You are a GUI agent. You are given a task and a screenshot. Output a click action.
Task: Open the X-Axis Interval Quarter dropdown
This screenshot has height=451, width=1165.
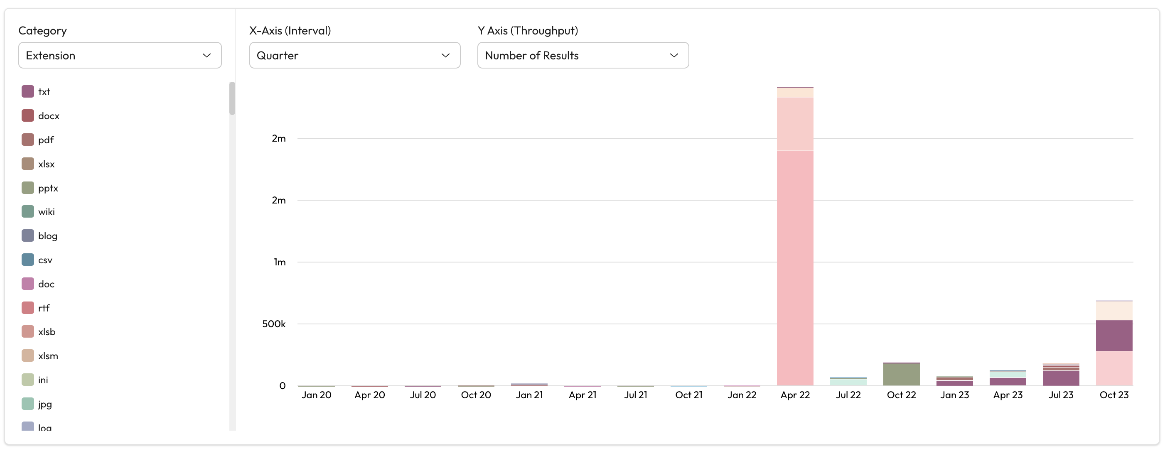pyautogui.click(x=354, y=55)
